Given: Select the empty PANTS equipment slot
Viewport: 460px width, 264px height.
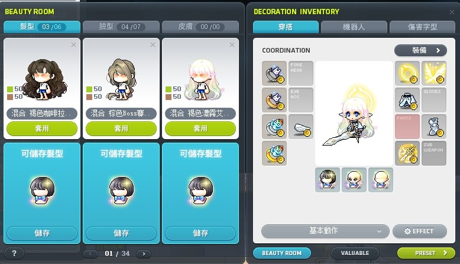Looking at the screenshot, I should tap(407, 127).
